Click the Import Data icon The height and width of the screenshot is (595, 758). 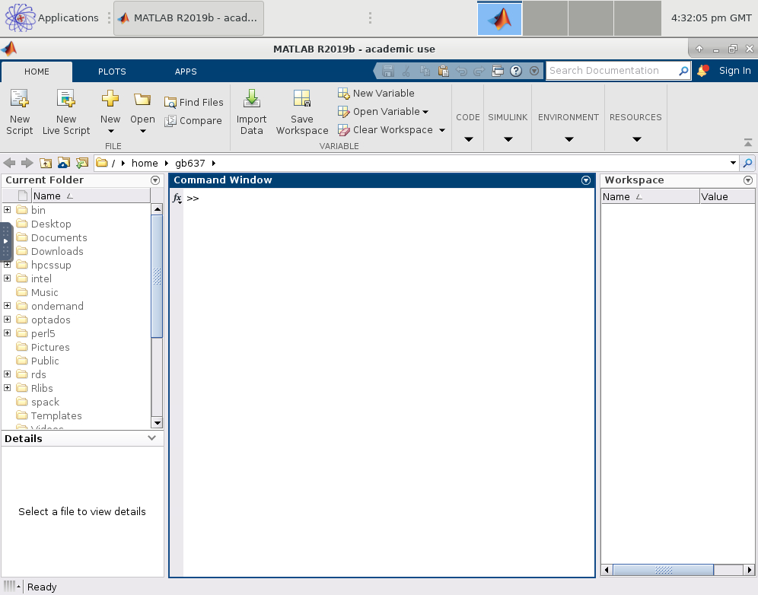pos(251,99)
